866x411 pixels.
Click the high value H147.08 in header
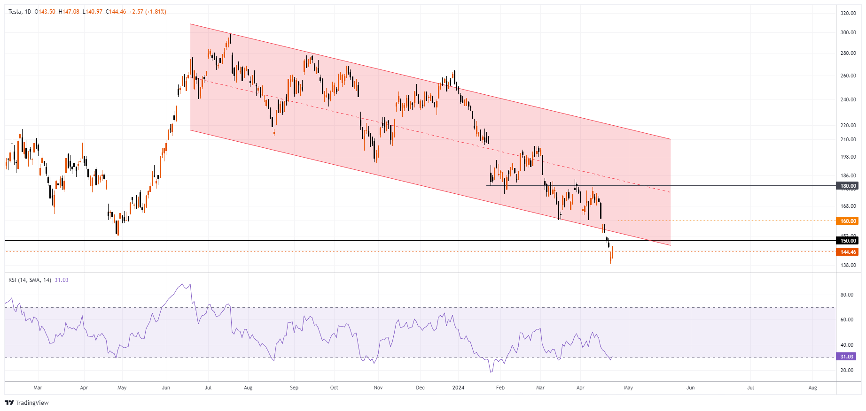click(69, 12)
